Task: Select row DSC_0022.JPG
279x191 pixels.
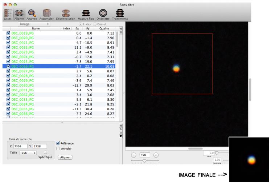Action: 59,47
